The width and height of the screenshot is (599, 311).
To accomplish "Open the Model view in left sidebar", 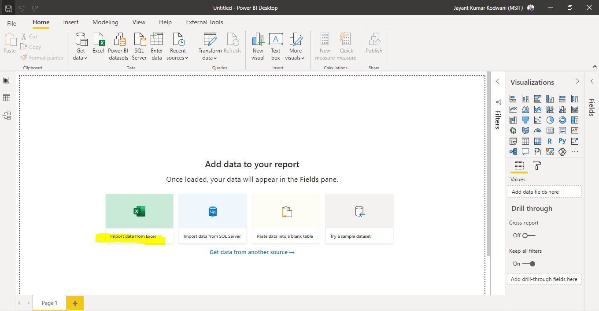I will (7, 116).
